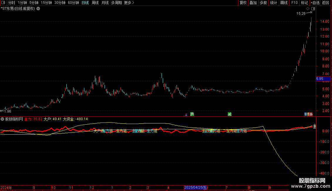Image resolution: width=332 pixels, height=191 pixels.
Task: Click the red arrow marker near 跌
Action: (186, 115)
